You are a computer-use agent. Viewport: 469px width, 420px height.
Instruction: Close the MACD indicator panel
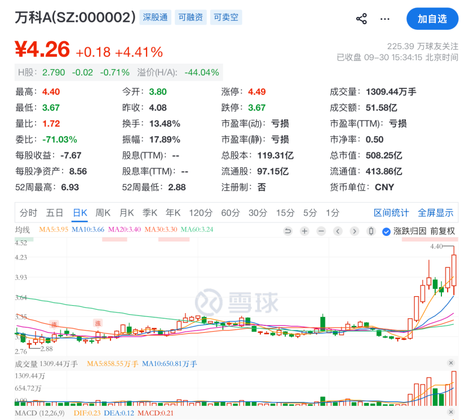click(451, 412)
